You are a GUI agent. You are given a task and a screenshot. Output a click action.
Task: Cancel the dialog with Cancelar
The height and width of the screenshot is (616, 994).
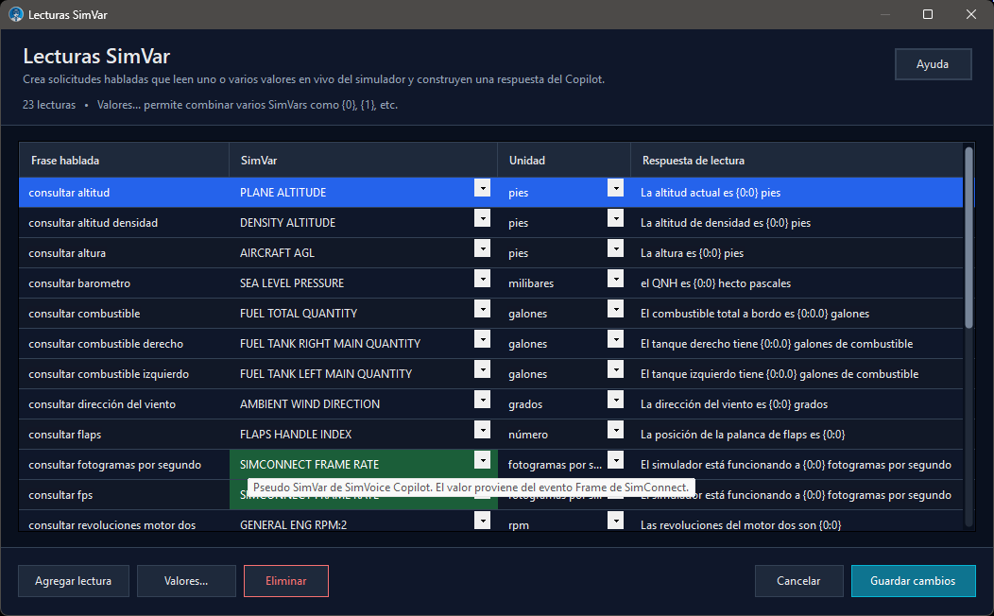coord(798,580)
